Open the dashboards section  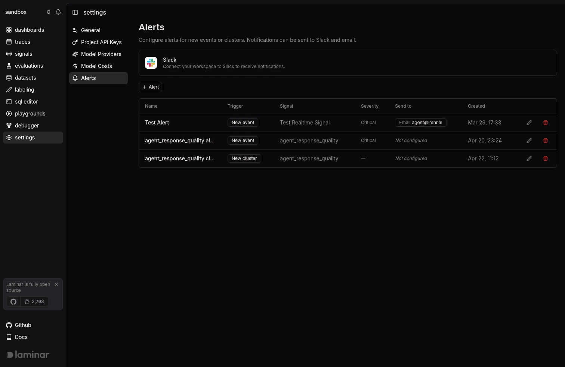click(x=30, y=30)
